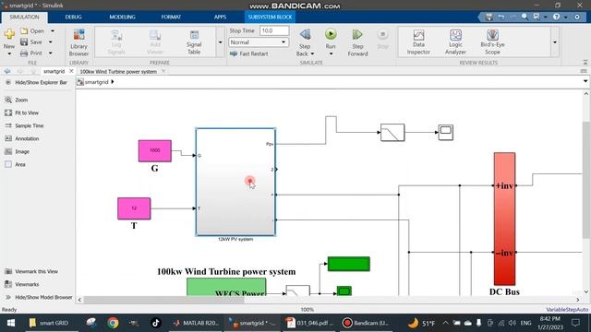Image resolution: width=591 pixels, height=332 pixels.
Task: Open the Run dropdown arrow
Action: pyautogui.click(x=331, y=53)
